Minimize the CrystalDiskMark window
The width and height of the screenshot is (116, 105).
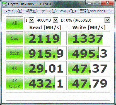[90, 3]
